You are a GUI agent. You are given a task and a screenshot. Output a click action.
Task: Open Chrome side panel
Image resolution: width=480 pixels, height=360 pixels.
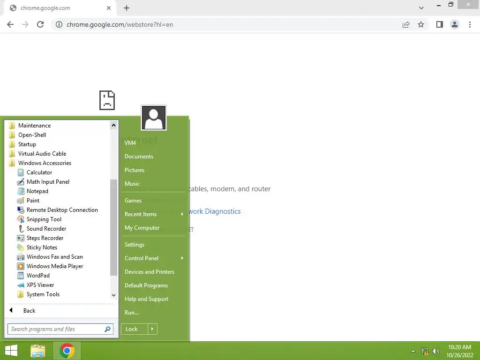[440, 24]
